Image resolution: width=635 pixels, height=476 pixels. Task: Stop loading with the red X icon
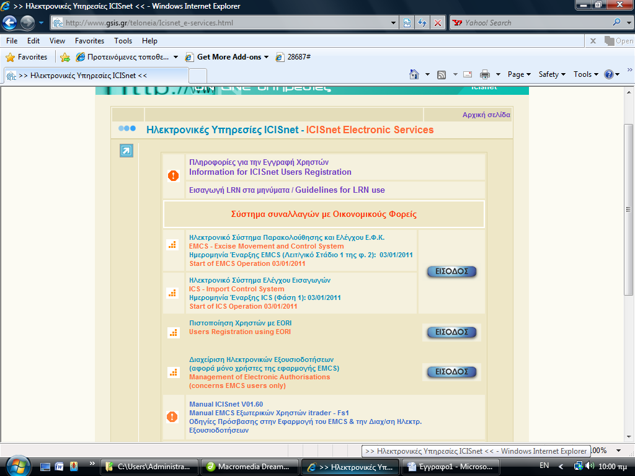pos(438,23)
